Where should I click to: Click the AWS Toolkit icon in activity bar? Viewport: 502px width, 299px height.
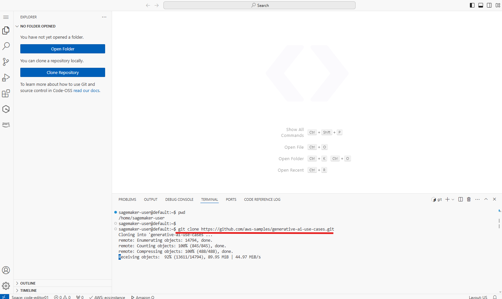(6, 124)
